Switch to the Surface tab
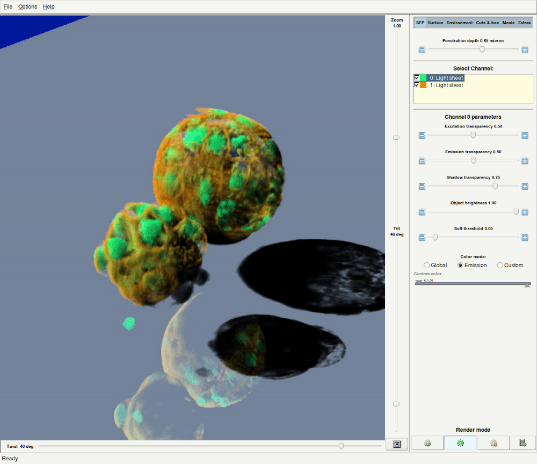This screenshot has width=537, height=464. [x=435, y=23]
